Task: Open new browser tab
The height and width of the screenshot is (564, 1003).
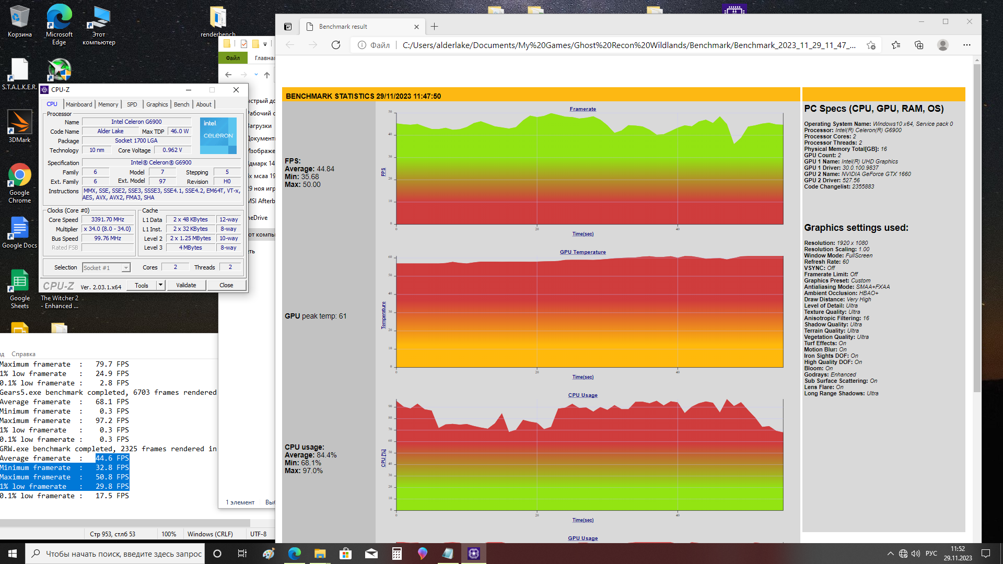Action: (434, 27)
